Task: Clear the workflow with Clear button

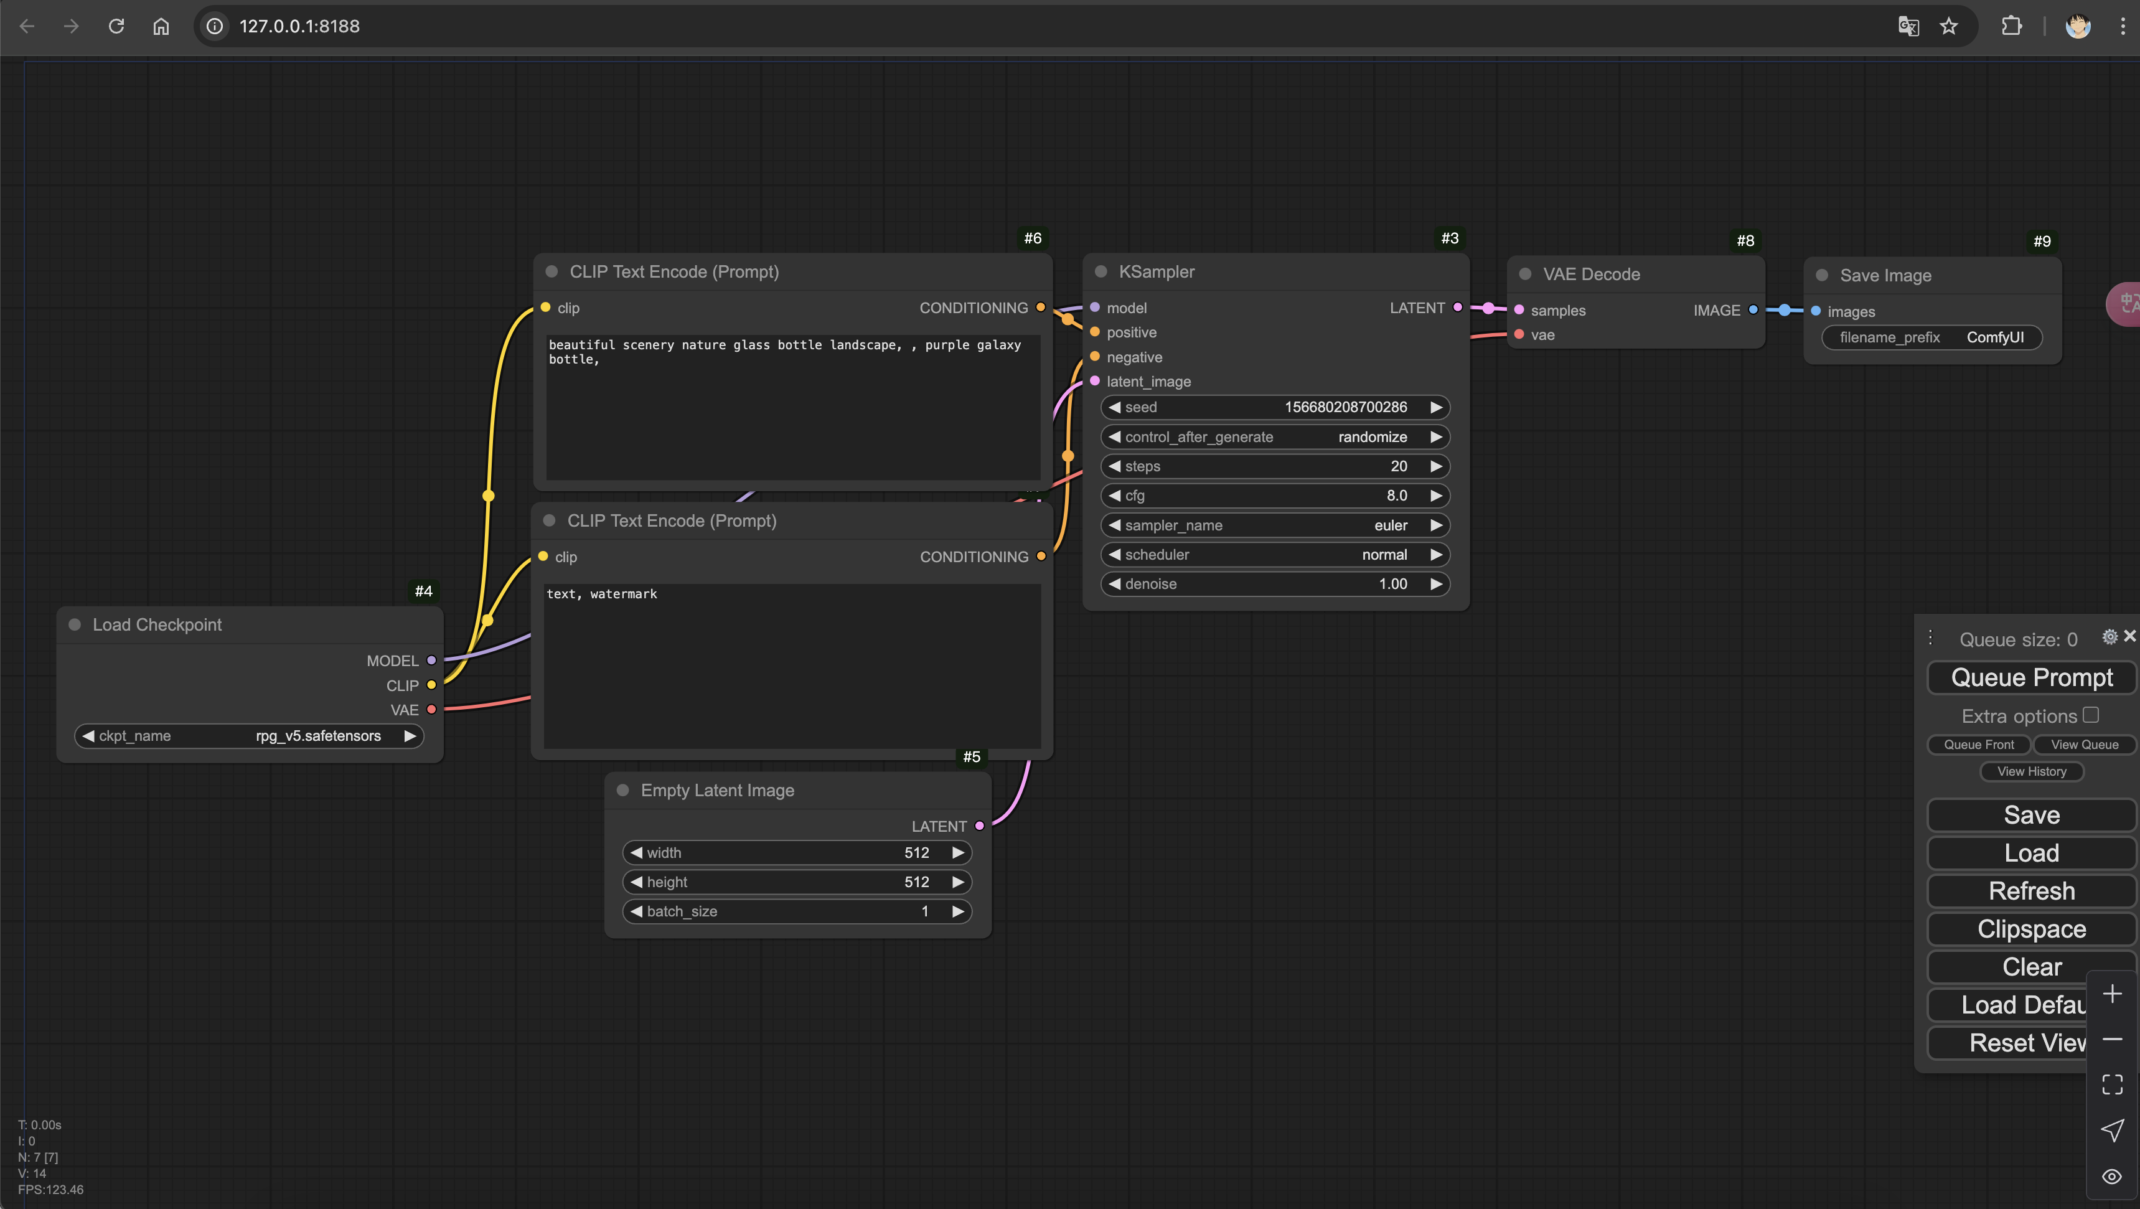Action: pos(2031,967)
